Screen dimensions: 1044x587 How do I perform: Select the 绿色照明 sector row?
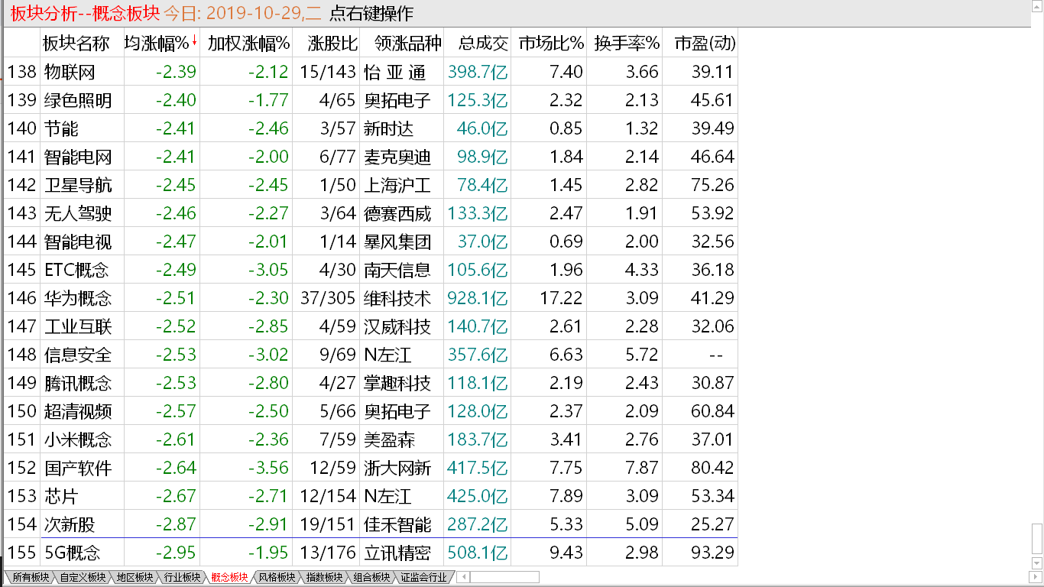pyautogui.click(x=371, y=100)
